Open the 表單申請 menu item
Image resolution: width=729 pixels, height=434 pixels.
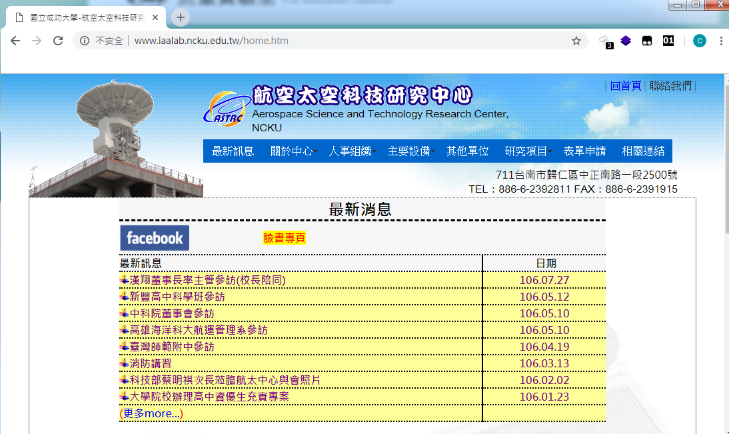click(584, 151)
